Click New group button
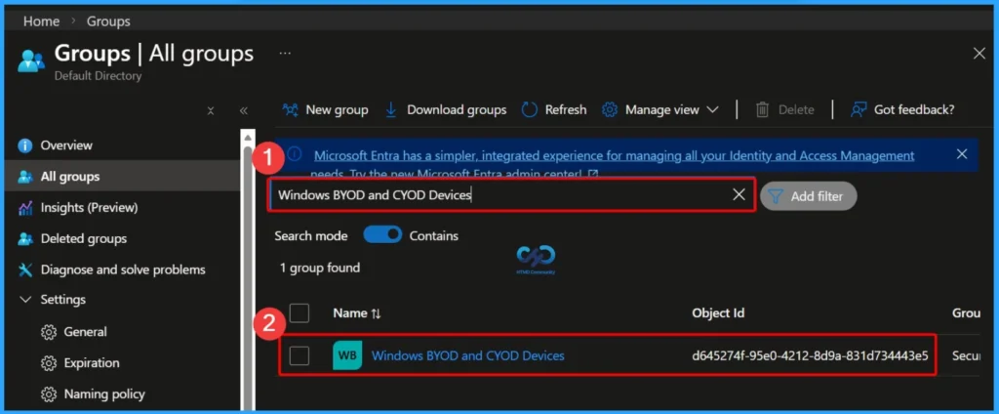 pos(326,109)
